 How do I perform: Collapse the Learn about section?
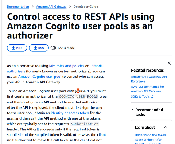[x=165, y=128]
